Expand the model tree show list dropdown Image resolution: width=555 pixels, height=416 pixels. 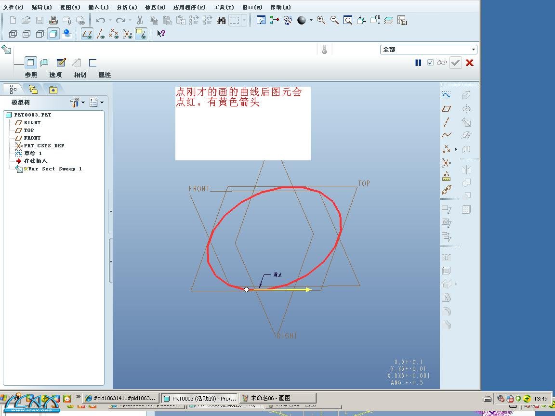pyautogui.click(x=97, y=103)
